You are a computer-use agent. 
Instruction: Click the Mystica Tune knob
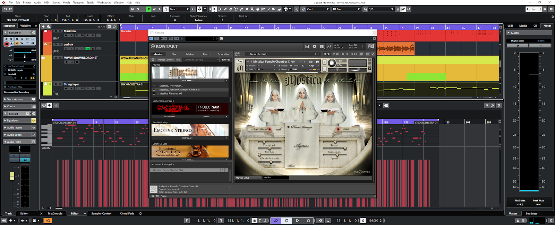332,63
